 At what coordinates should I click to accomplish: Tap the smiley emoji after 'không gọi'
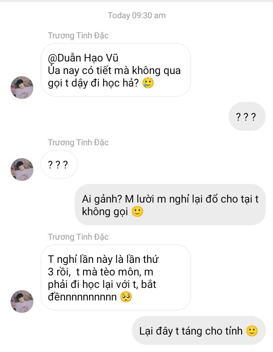(137, 212)
